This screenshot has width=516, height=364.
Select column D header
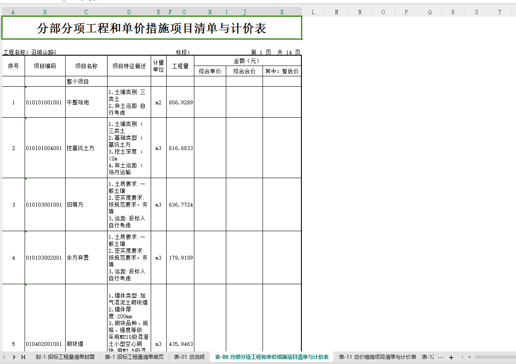(x=129, y=12)
